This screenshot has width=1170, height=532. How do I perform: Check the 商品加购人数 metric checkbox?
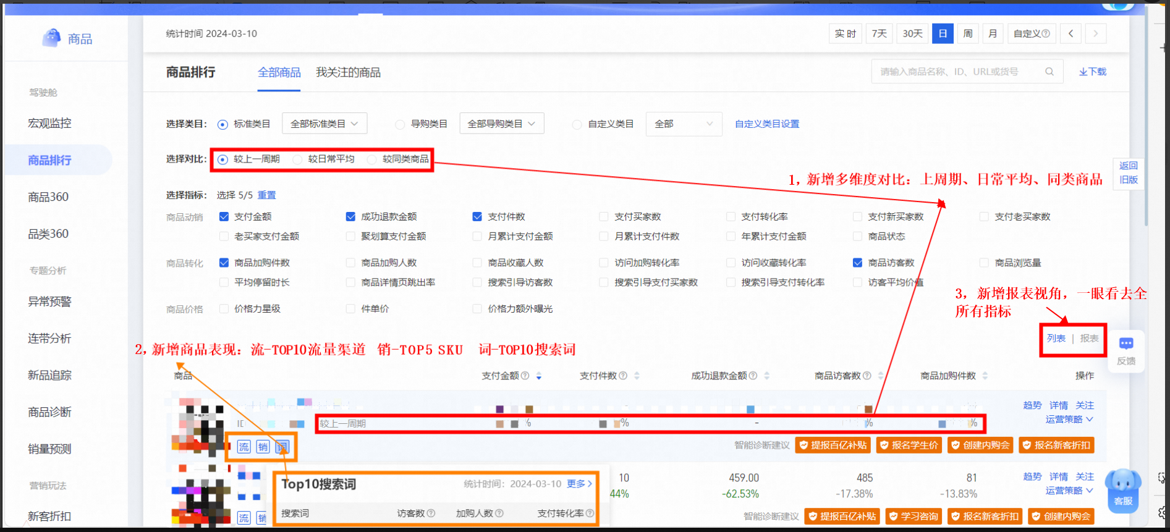point(350,263)
